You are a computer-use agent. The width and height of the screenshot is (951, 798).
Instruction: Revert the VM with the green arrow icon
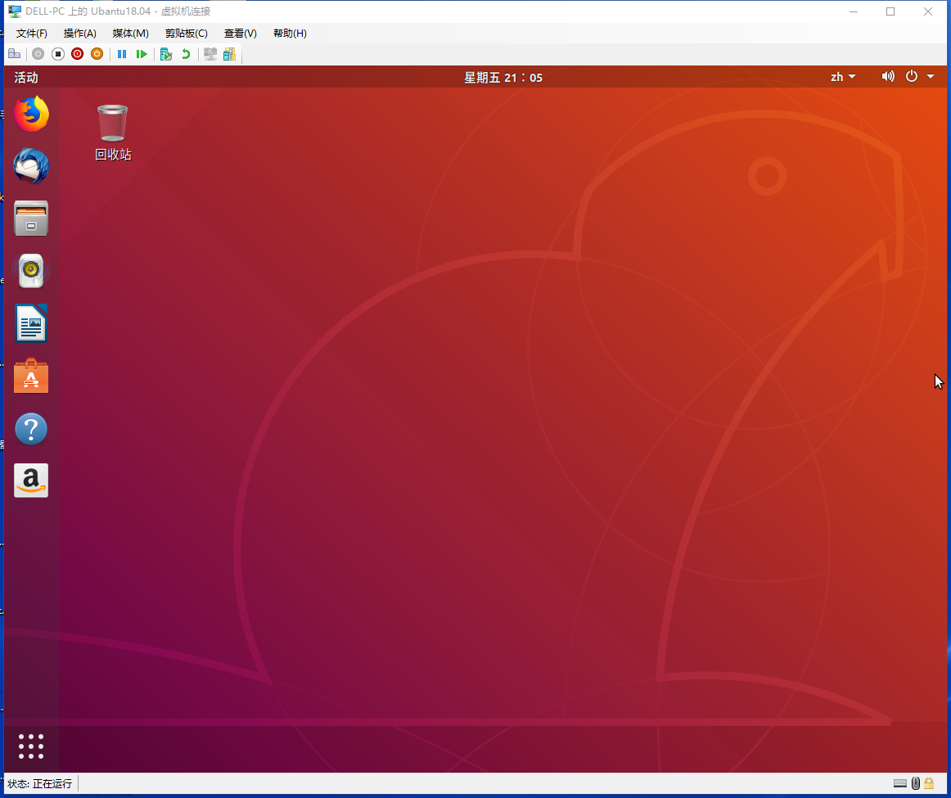(186, 54)
